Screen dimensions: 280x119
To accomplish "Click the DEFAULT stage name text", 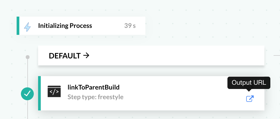I will tap(65, 56).
